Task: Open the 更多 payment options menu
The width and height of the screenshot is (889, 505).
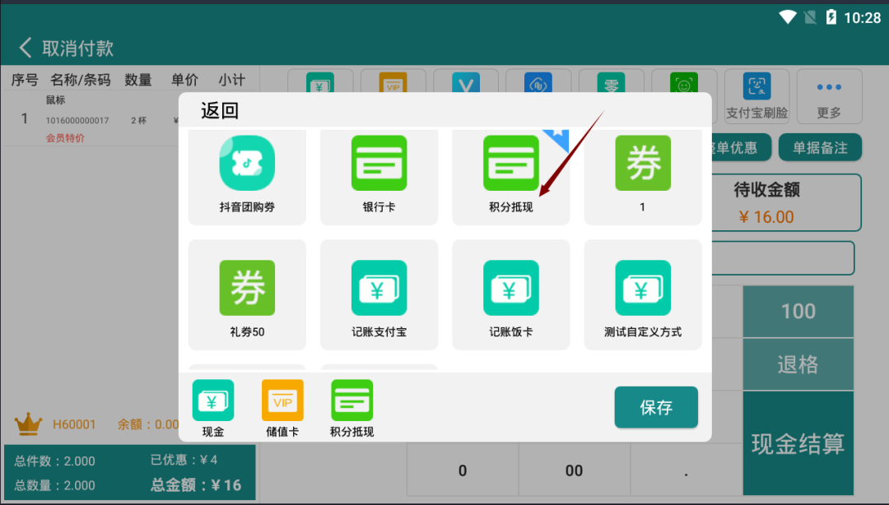Action: [829, 96]
